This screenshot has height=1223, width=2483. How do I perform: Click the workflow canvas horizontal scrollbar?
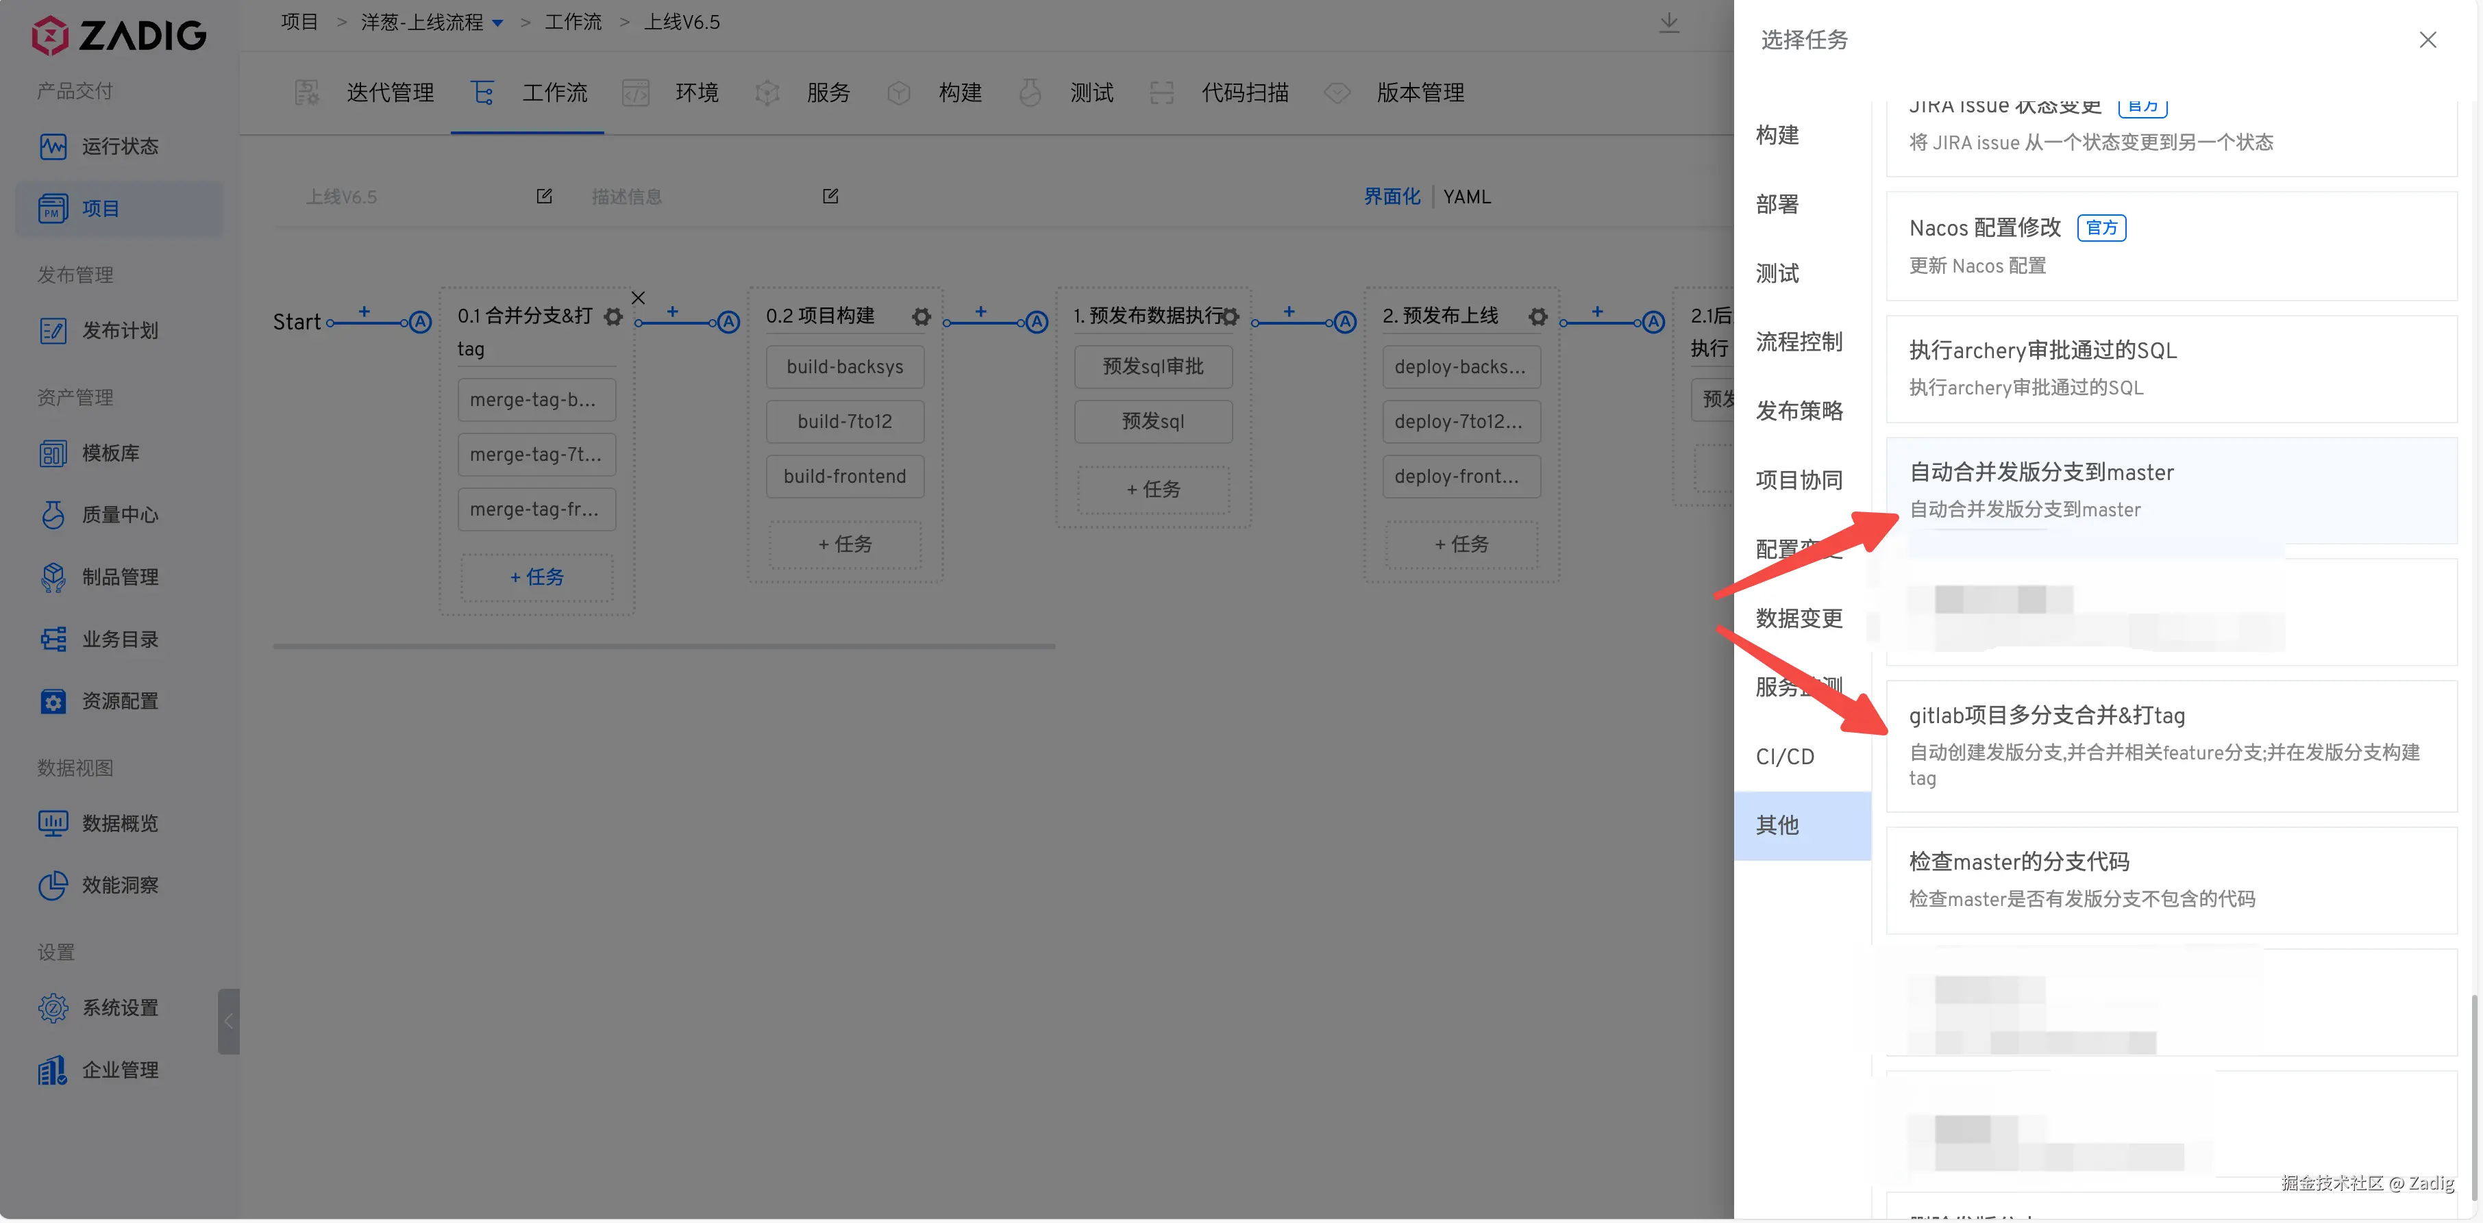click(x=663, y=646)
